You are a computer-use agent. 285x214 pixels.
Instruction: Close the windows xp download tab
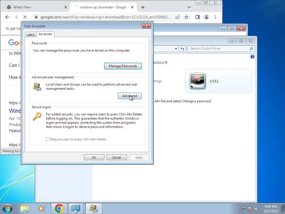132,7
